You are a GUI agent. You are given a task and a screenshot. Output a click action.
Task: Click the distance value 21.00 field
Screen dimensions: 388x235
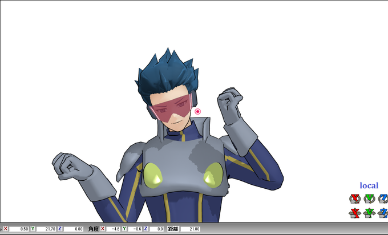click(x=190, y=229)
